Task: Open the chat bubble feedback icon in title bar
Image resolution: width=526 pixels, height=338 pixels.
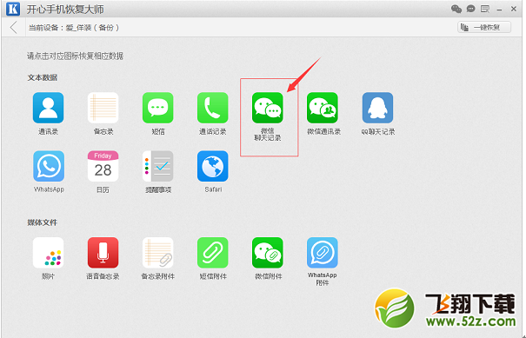Action: [471, 9]
